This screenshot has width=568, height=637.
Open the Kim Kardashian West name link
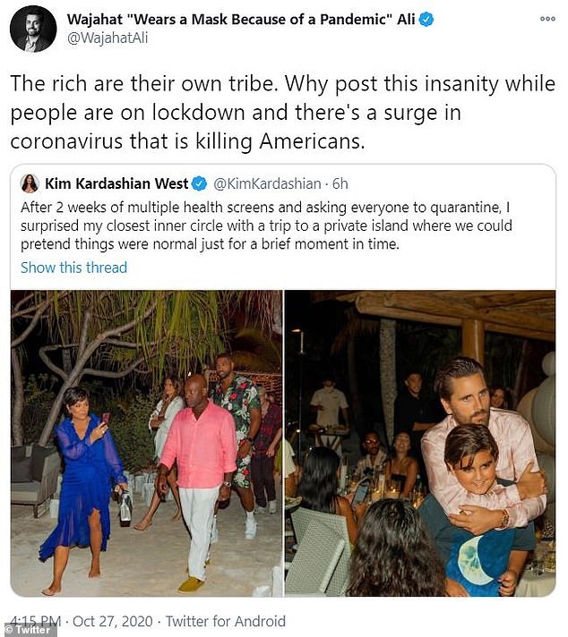[x=116, y=183]
